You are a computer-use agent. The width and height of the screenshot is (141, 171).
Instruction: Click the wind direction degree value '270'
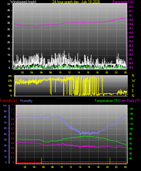click(10, 81)
